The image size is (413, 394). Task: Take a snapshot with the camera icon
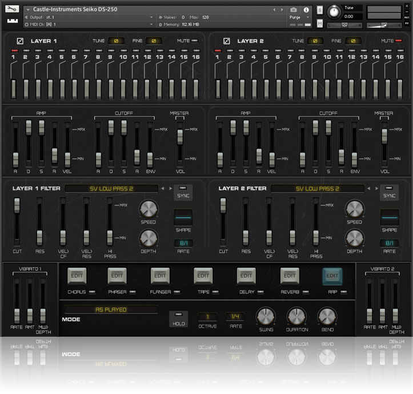[x=294, y=10]
